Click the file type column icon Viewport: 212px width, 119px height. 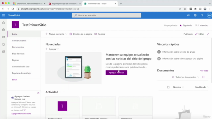[x=168, y=87]
